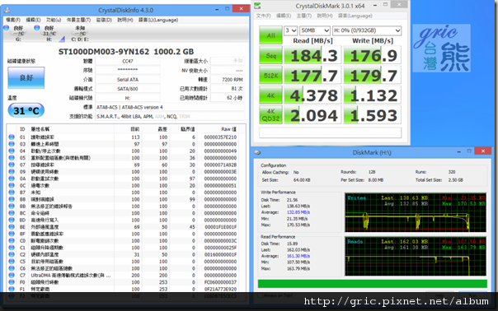
Task: Click the interface value Serial ATA
Action: [x=128, y=80]
